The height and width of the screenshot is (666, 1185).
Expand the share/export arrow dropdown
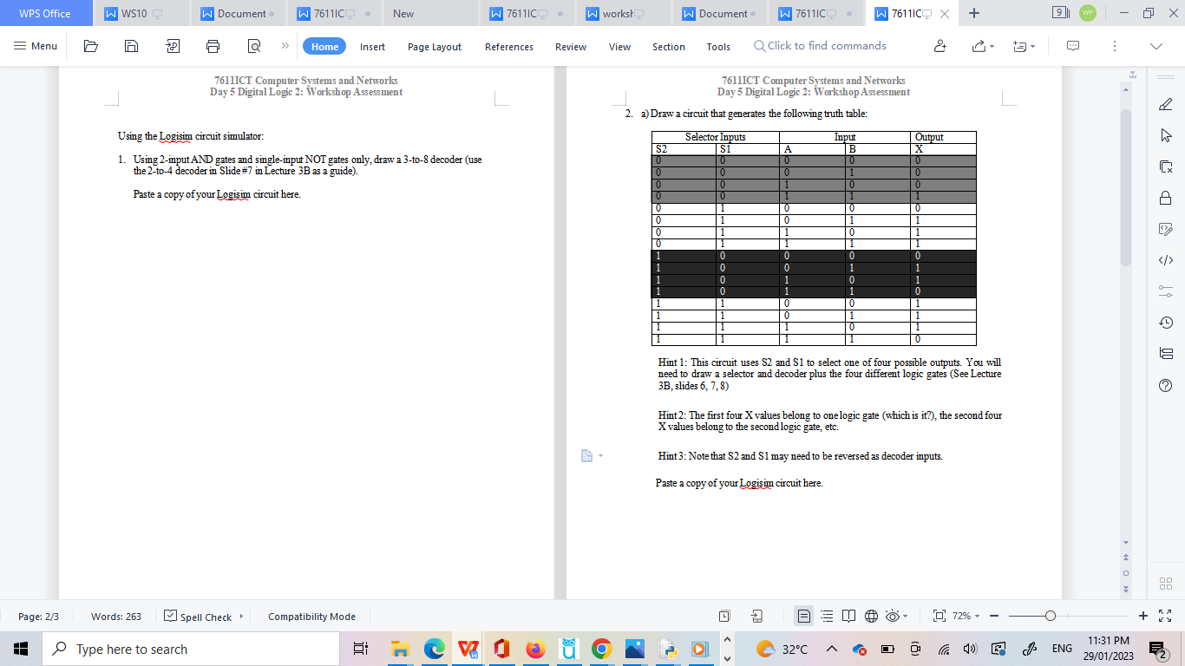pos(991,46)
